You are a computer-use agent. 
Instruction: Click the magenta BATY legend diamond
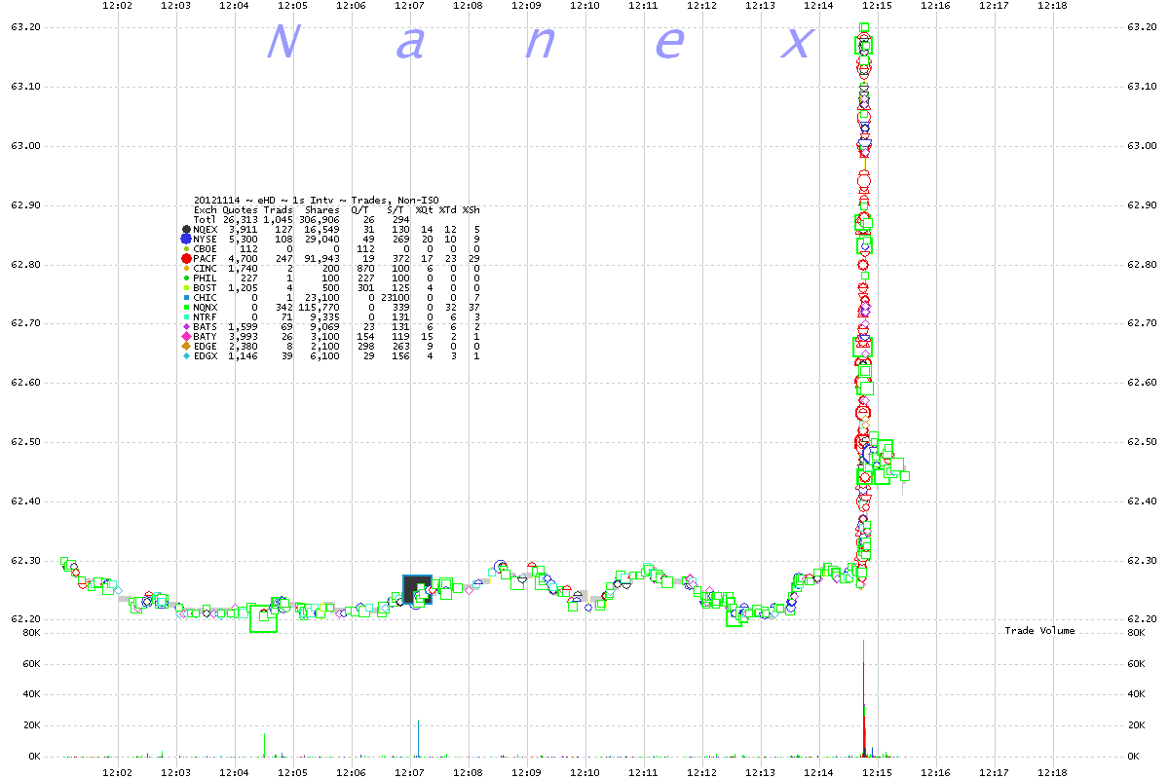pyautogui.click(x=185, y=336)
